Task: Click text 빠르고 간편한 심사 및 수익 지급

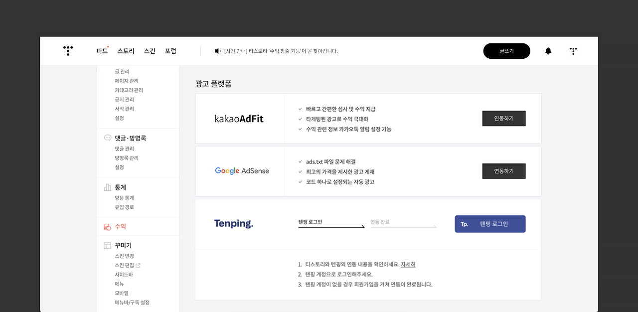Action: click(341, 109)
